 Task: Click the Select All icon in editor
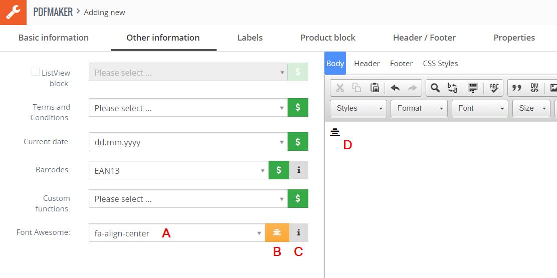tap(472, 88)
